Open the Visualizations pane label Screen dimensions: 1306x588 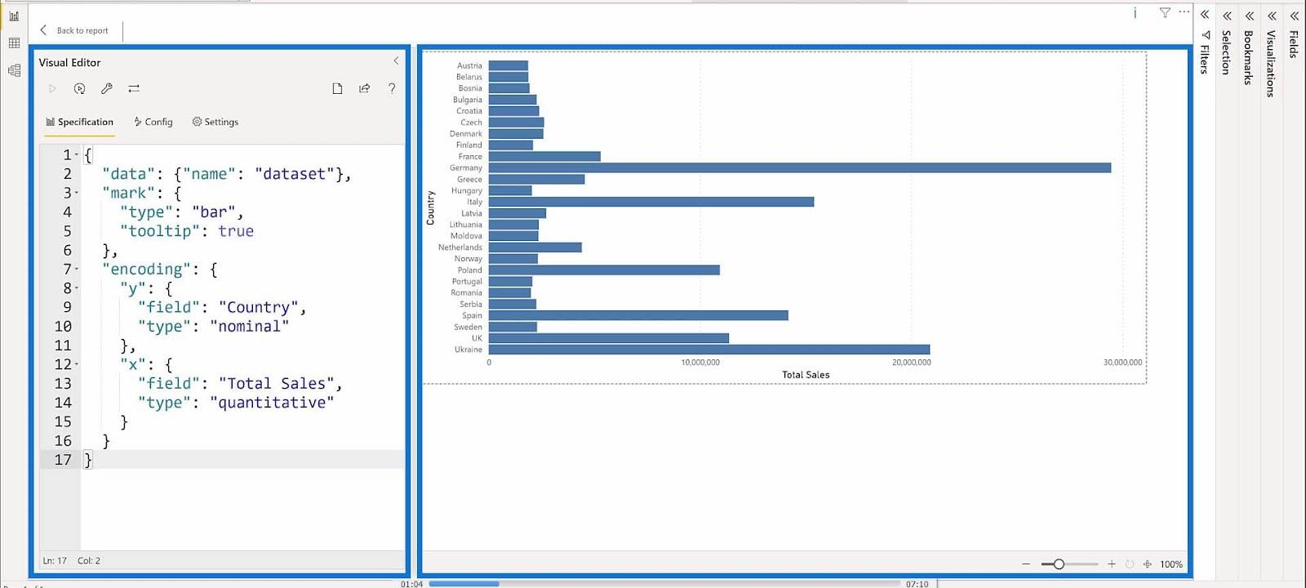click(1271, 64)
